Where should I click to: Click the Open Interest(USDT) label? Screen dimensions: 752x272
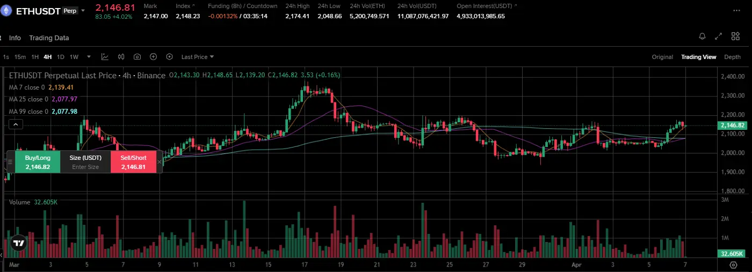point(485,6)
